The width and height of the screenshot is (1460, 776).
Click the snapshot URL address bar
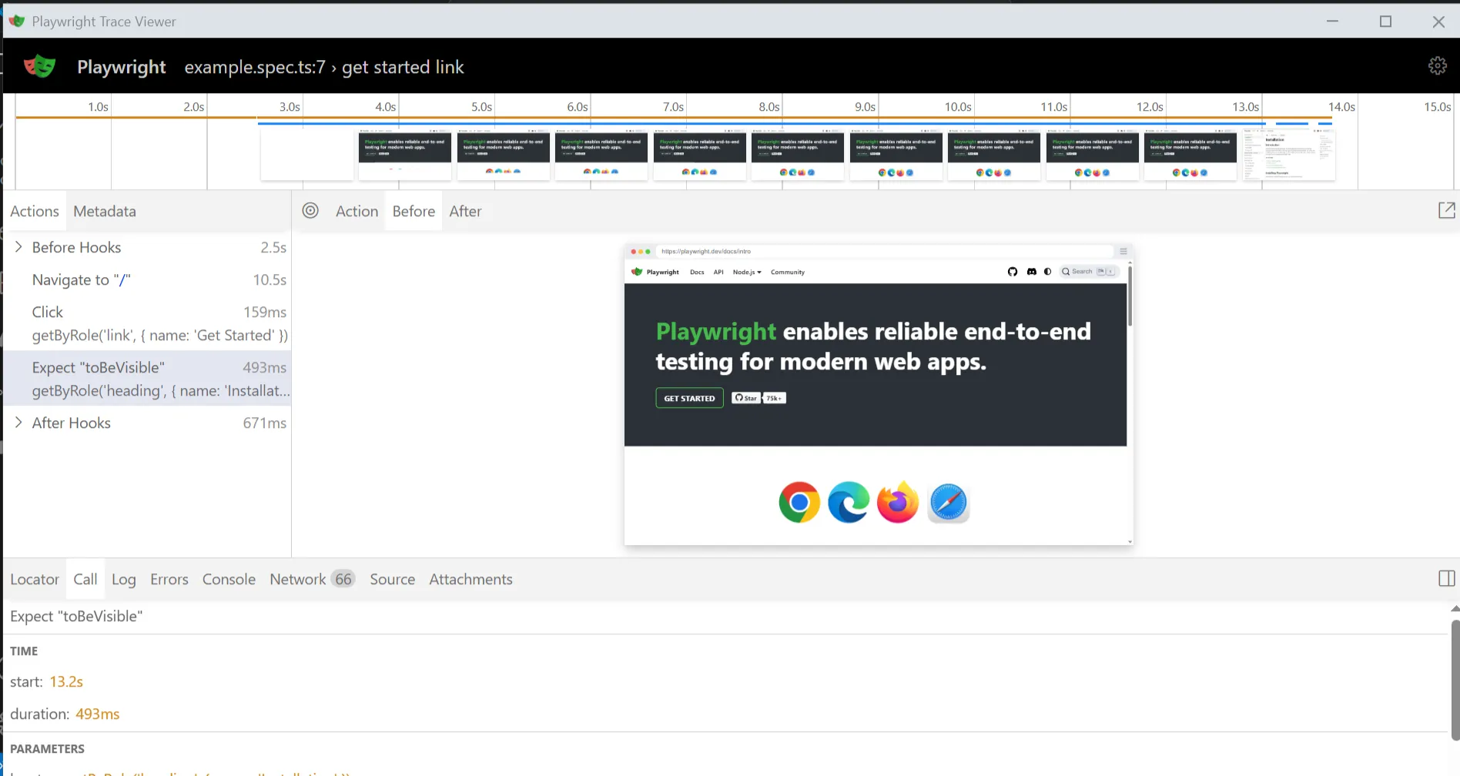point(885,251)
